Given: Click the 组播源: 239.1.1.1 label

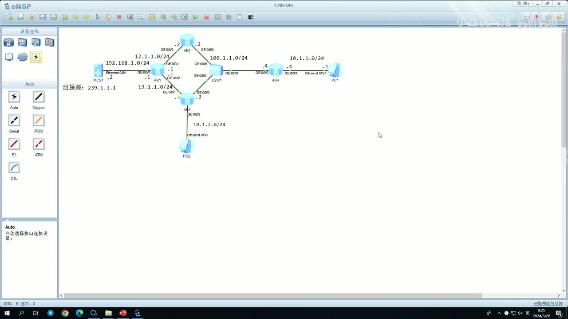Looking at the screenshot, I should coord(89,88).
